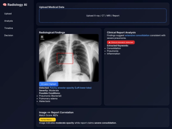Click the Pneumonia extracted keyword
172x129 pixels.
[112, 51]
